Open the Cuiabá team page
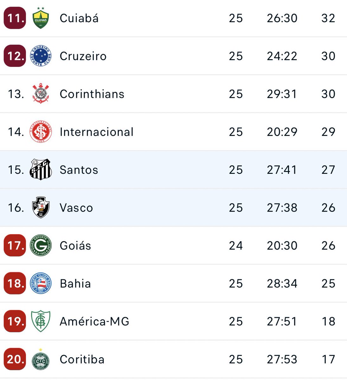347x380 pixels. [x=79, y=18]
